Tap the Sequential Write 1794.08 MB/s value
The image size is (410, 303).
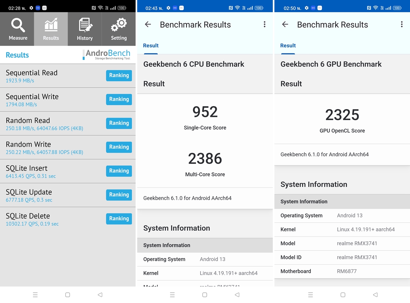coord(21,104)
